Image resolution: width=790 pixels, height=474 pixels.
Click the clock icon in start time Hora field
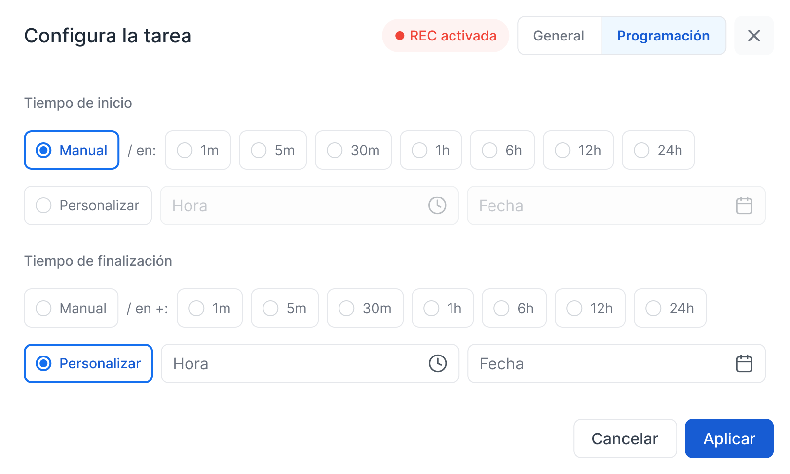pos(437,205)
